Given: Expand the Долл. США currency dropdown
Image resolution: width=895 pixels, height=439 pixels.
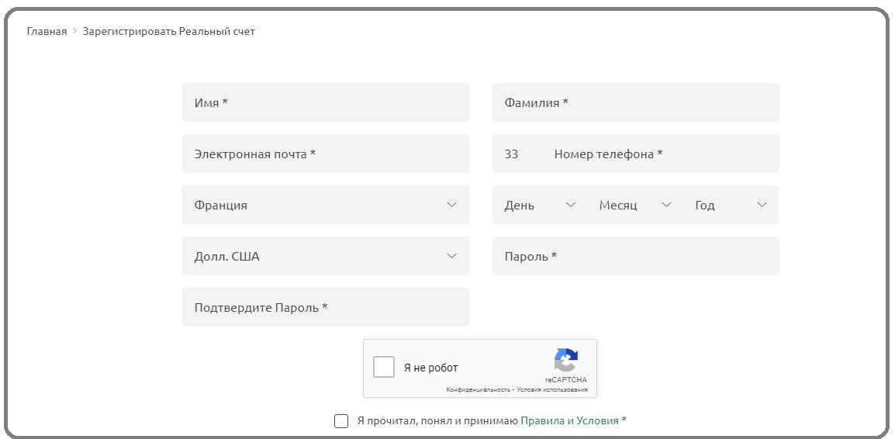Looking at the screenshot, I should point(325,257).
